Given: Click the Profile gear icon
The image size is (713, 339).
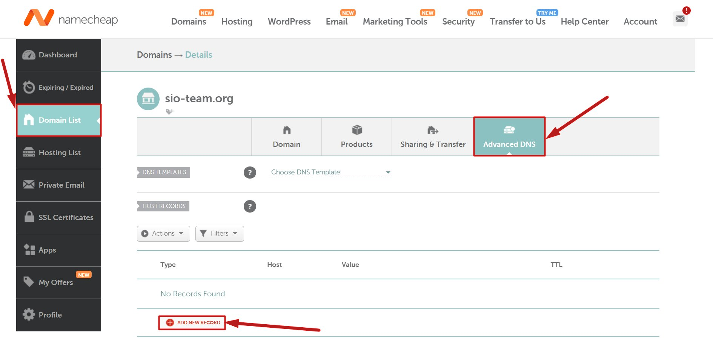Looking at the screenshot, I should [x=29, y=314].
